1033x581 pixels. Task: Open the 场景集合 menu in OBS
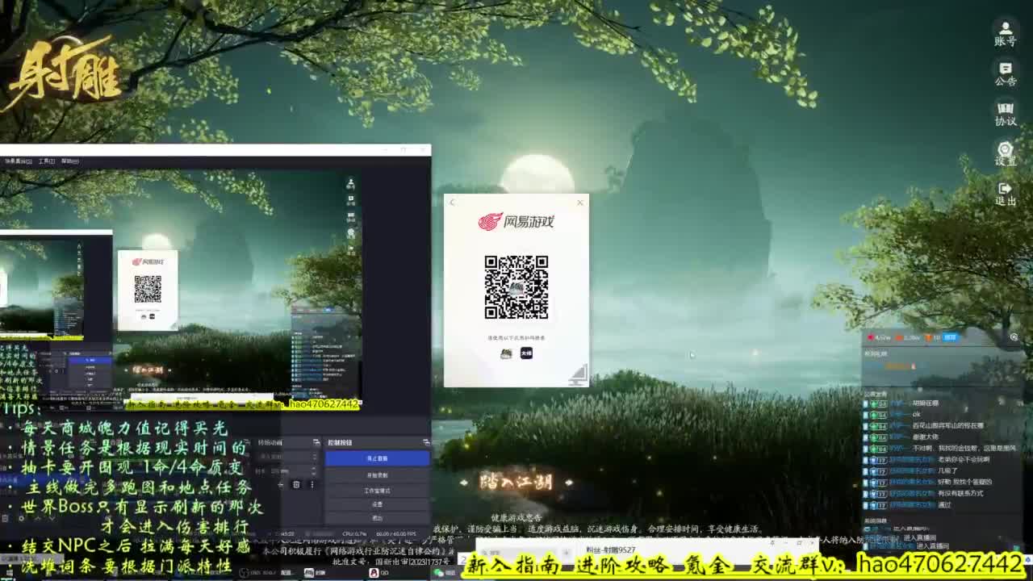[x=19, y=161]
